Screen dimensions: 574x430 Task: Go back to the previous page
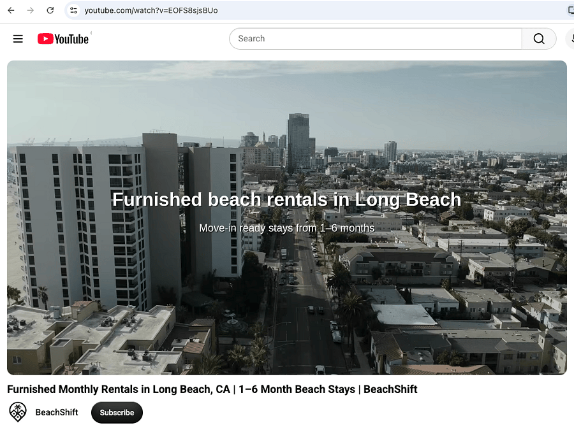[11, 10]
